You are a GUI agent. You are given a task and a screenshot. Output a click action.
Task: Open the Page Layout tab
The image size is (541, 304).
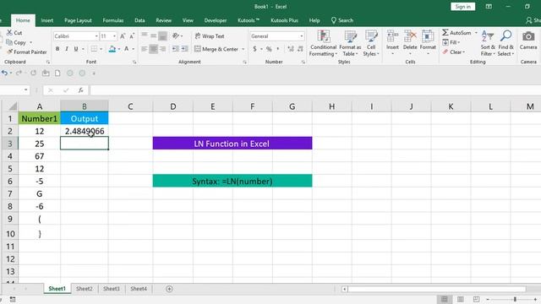coord(78,20)
